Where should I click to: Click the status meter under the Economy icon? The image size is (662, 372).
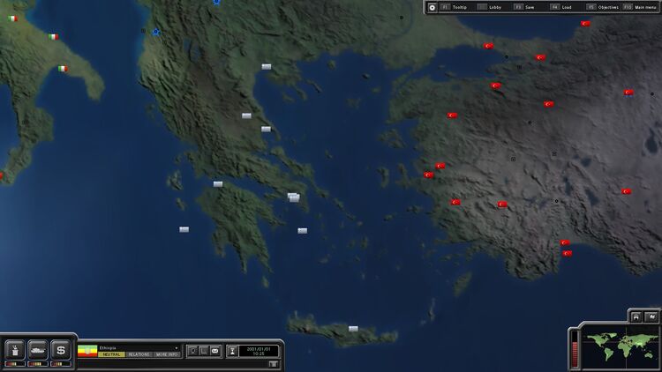pos(60,363)
